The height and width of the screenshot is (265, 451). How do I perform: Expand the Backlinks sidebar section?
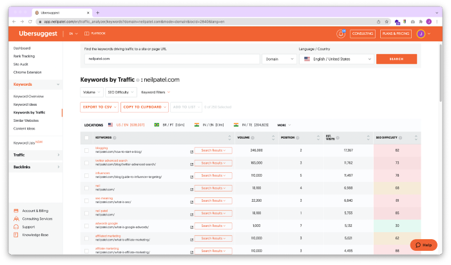[36, 167]
